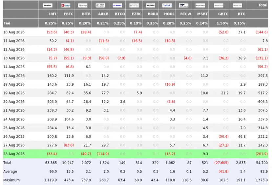Select the 13 Aug 2026 date cell
Image resolution: width=272 pixels, height=185 pixels.
14,58
